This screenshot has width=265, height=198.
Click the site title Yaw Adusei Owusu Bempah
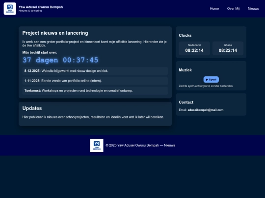[41, 7]
